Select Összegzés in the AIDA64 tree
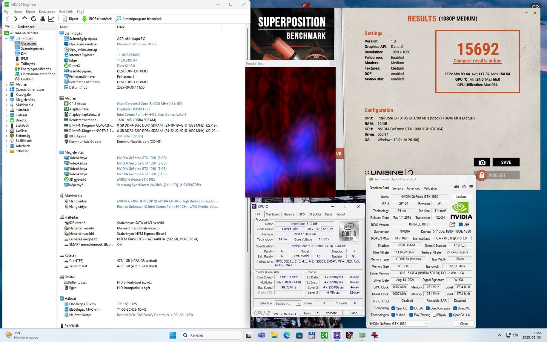Viewport: 547px width, 342px height. click(x=26, y=43)
